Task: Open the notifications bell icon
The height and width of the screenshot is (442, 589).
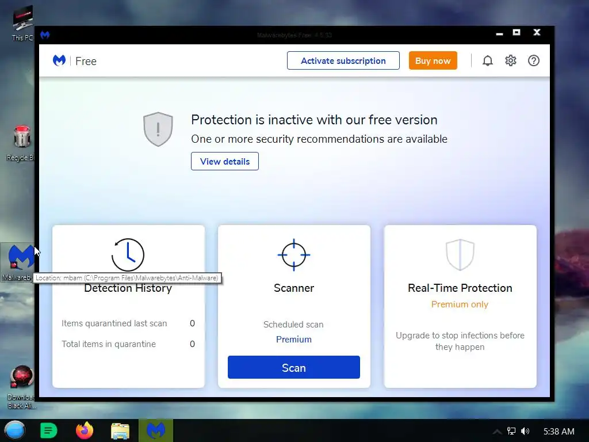Action: point(488,60)
